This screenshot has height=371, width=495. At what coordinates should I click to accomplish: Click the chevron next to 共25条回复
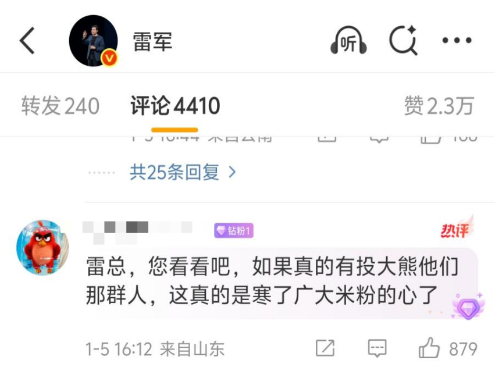tap(232, 172)
